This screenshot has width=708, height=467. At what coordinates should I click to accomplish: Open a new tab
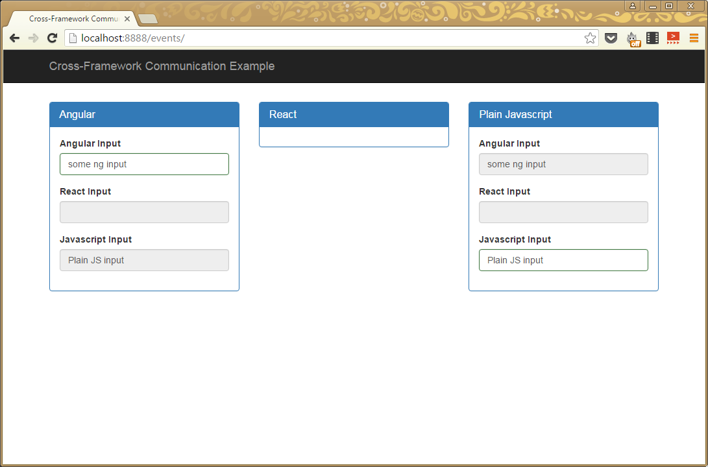[x=148, y=19]
